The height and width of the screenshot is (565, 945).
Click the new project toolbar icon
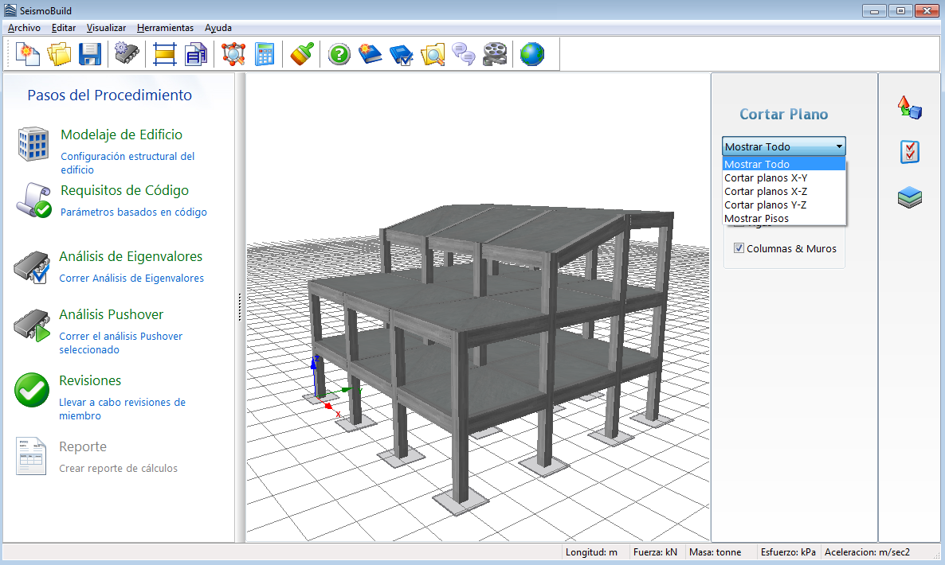point(28,54)
